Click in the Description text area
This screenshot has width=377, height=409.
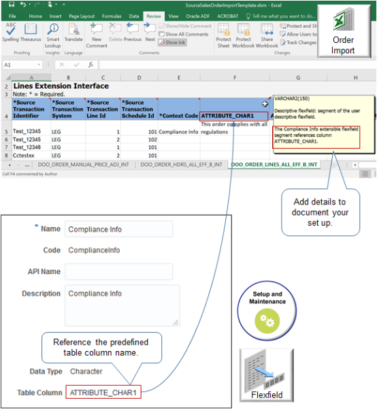click(x=122, y=305)
